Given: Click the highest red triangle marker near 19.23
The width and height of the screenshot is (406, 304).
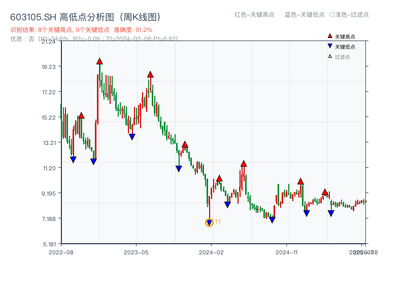Looking at the screenshot, I should [99, 61].
